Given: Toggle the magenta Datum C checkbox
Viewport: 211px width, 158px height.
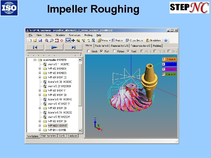Looking at the screenshot, I should point(164,69).
